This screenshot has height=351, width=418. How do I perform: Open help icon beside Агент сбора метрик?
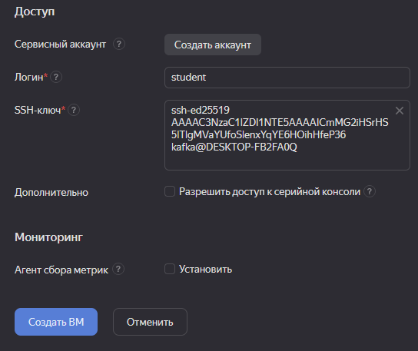118,270
